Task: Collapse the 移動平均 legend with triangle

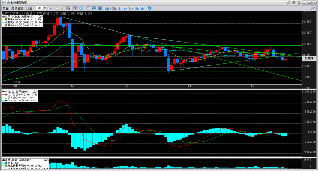Action: [x=40, y=16]
